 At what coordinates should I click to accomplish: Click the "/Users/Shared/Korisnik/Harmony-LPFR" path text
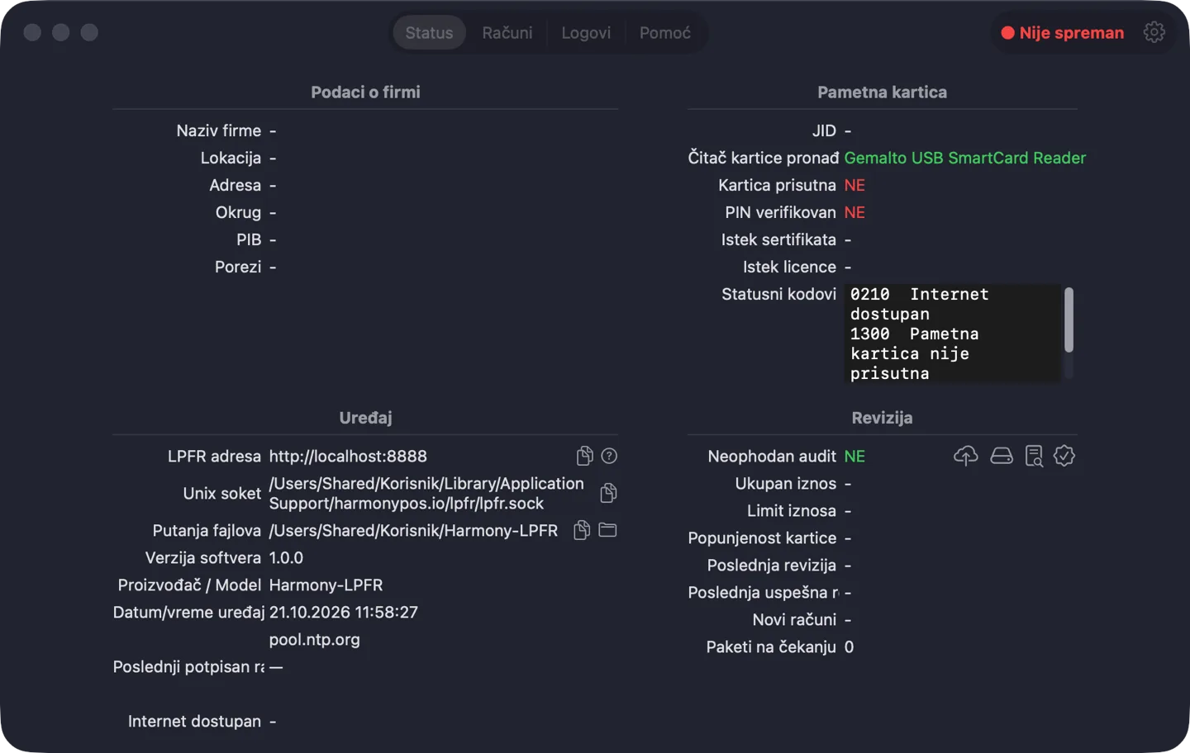point(413,531)
